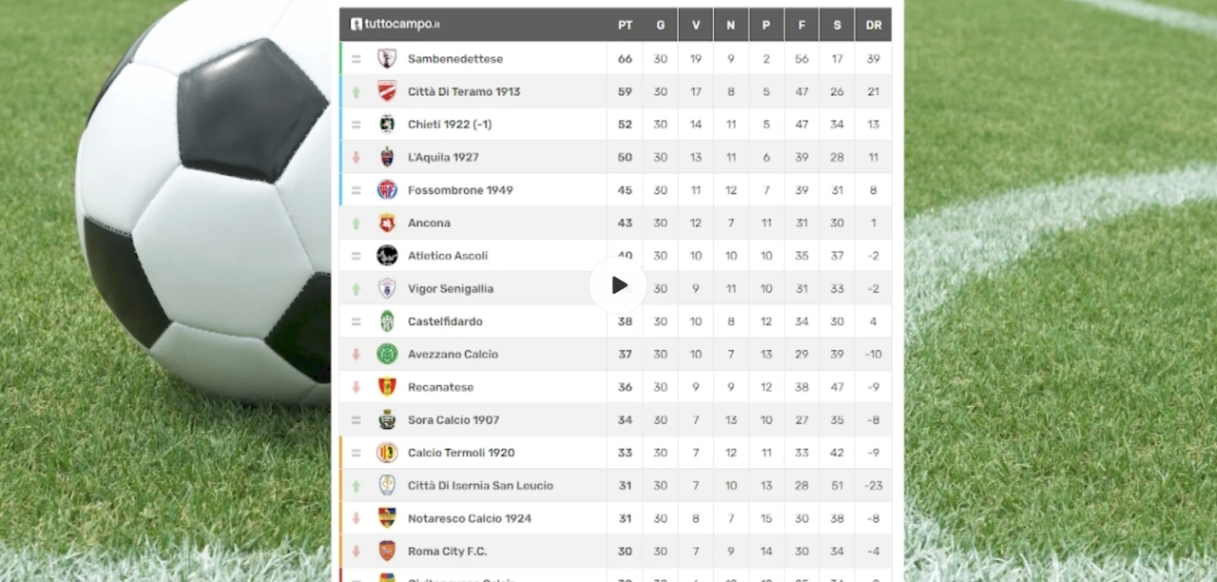Click the Chieti 1922 team crest
Viewport: 1217px width, 582px height.
[x=387, y=125]
